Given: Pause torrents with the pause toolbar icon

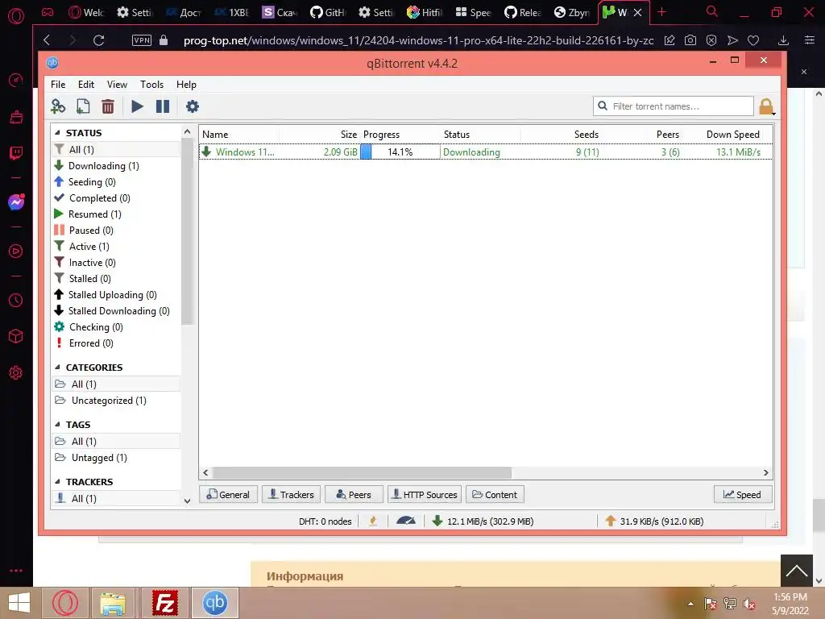Looking at the screenshot, I should pyautogui.click(x=163, y=106).
